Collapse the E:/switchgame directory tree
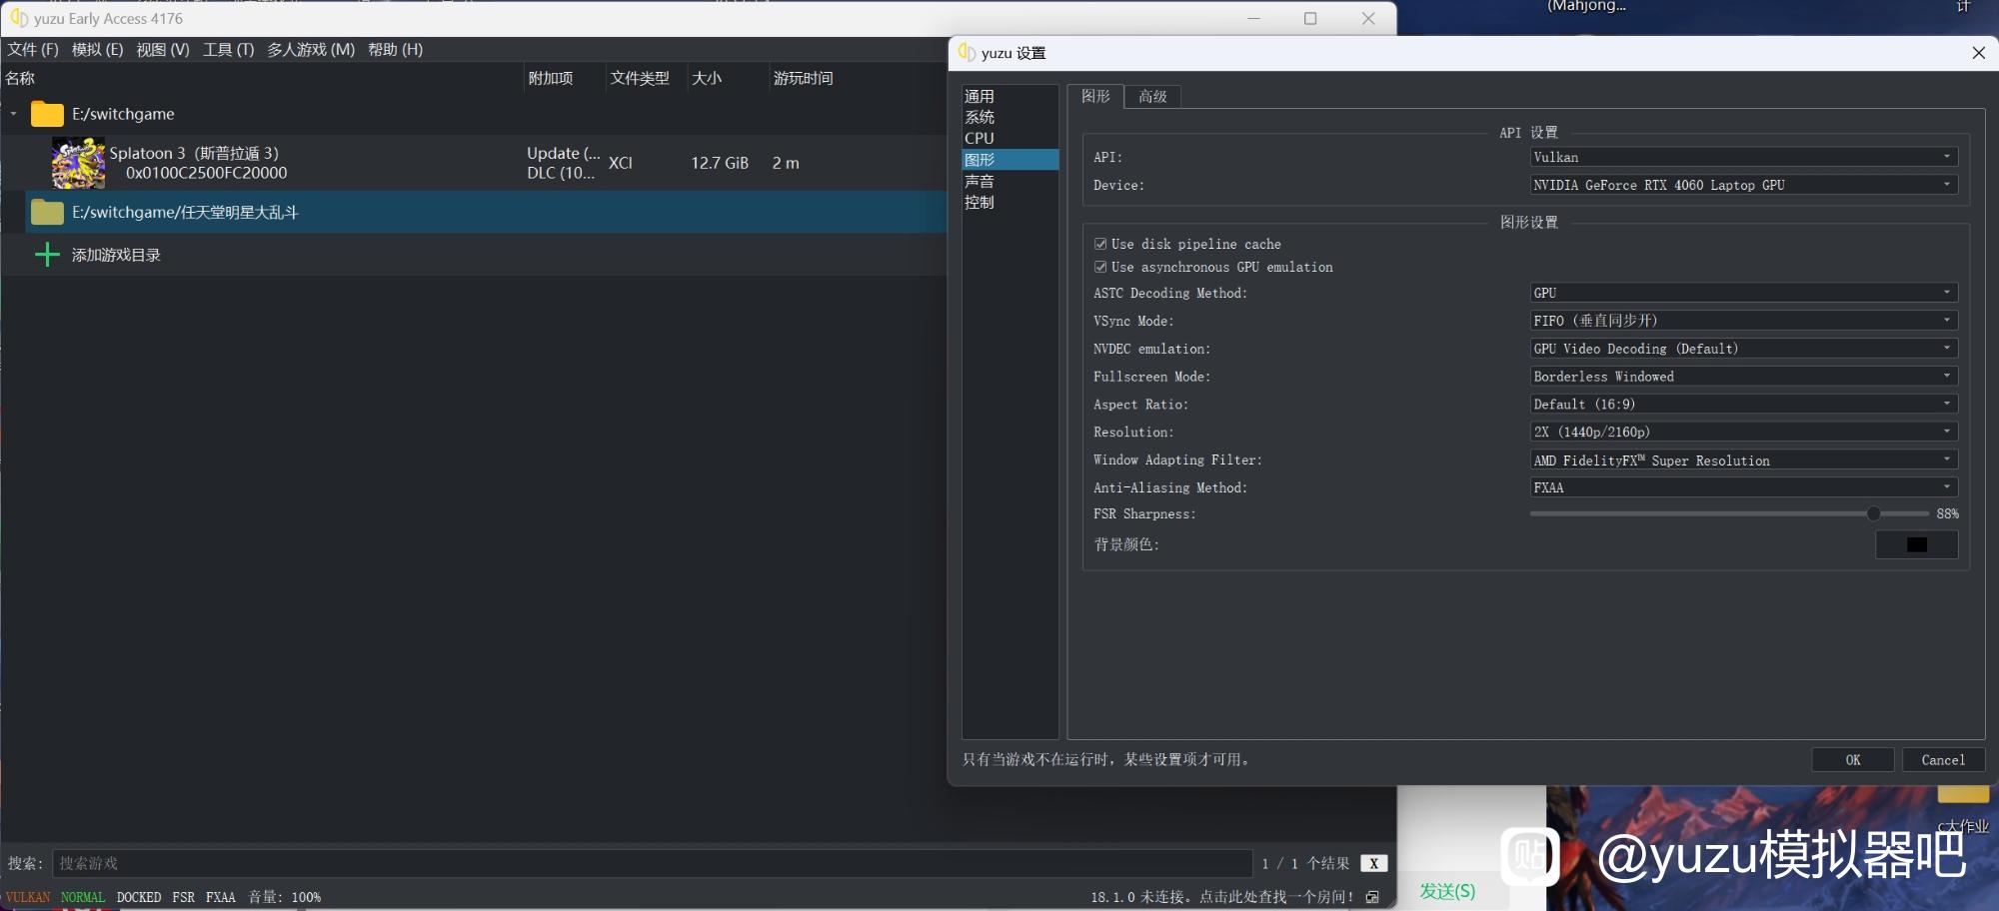The width and height of the screenshot is (1999, 911). [x=14, y=114]
